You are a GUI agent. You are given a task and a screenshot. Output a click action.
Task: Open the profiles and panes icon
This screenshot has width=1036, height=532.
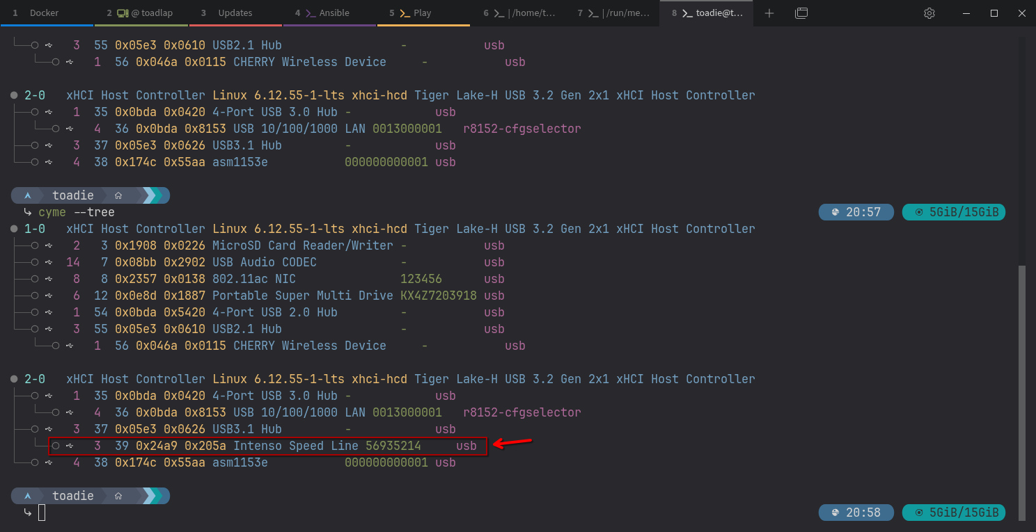pos(801,13)
